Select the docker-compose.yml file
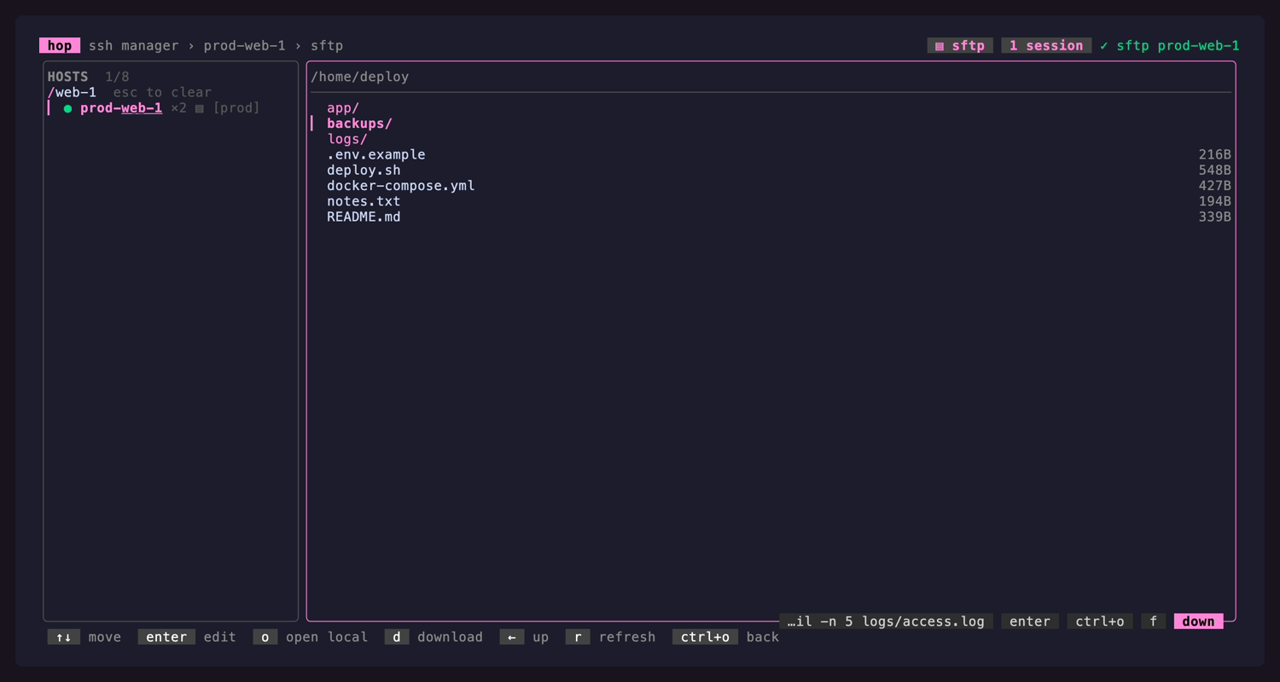1280x682 pixels. click(x=400, y=185)
